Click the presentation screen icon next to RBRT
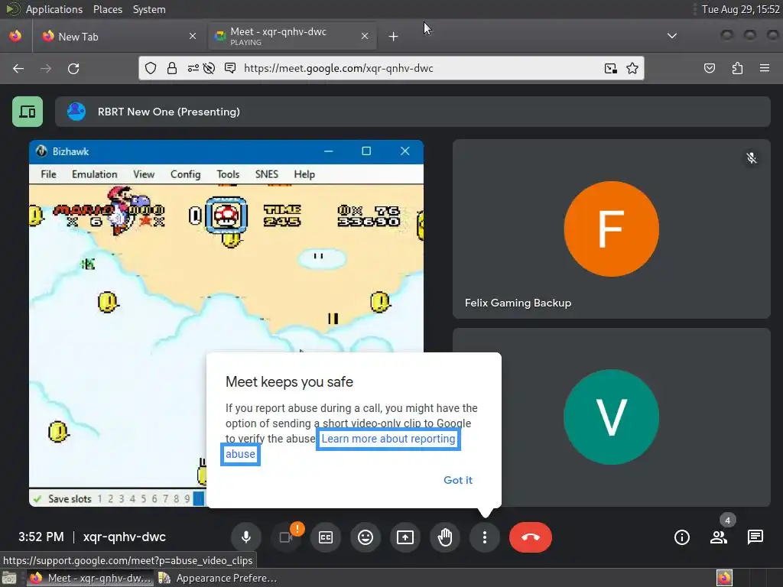Screen dimensions: 783x587 [28, 112]
